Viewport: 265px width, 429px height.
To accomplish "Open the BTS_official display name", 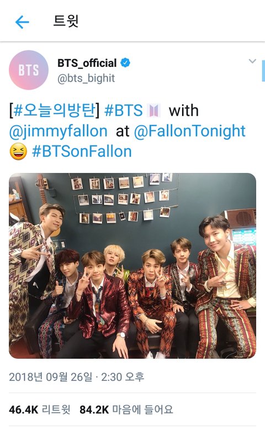I will click(x=87, y=63).
